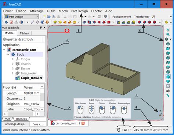Image resolution: width=174 pixels, height=135 pixels.
Task: Click the property table right scroll arrow
Action: click(37, 114)
